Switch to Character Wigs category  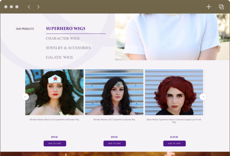coord(63,39)
